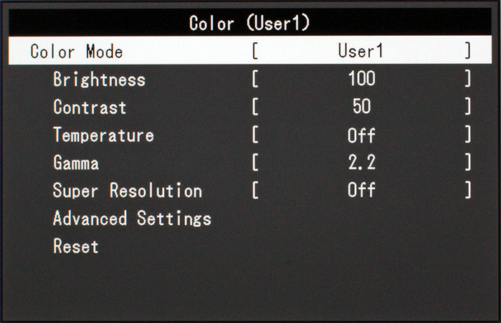Select the Contrast menu item
The image size is (501, 323).
point(90,107)
